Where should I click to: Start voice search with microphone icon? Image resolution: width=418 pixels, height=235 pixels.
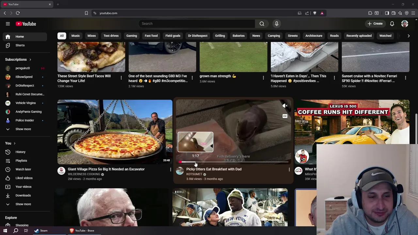[277, 23]
